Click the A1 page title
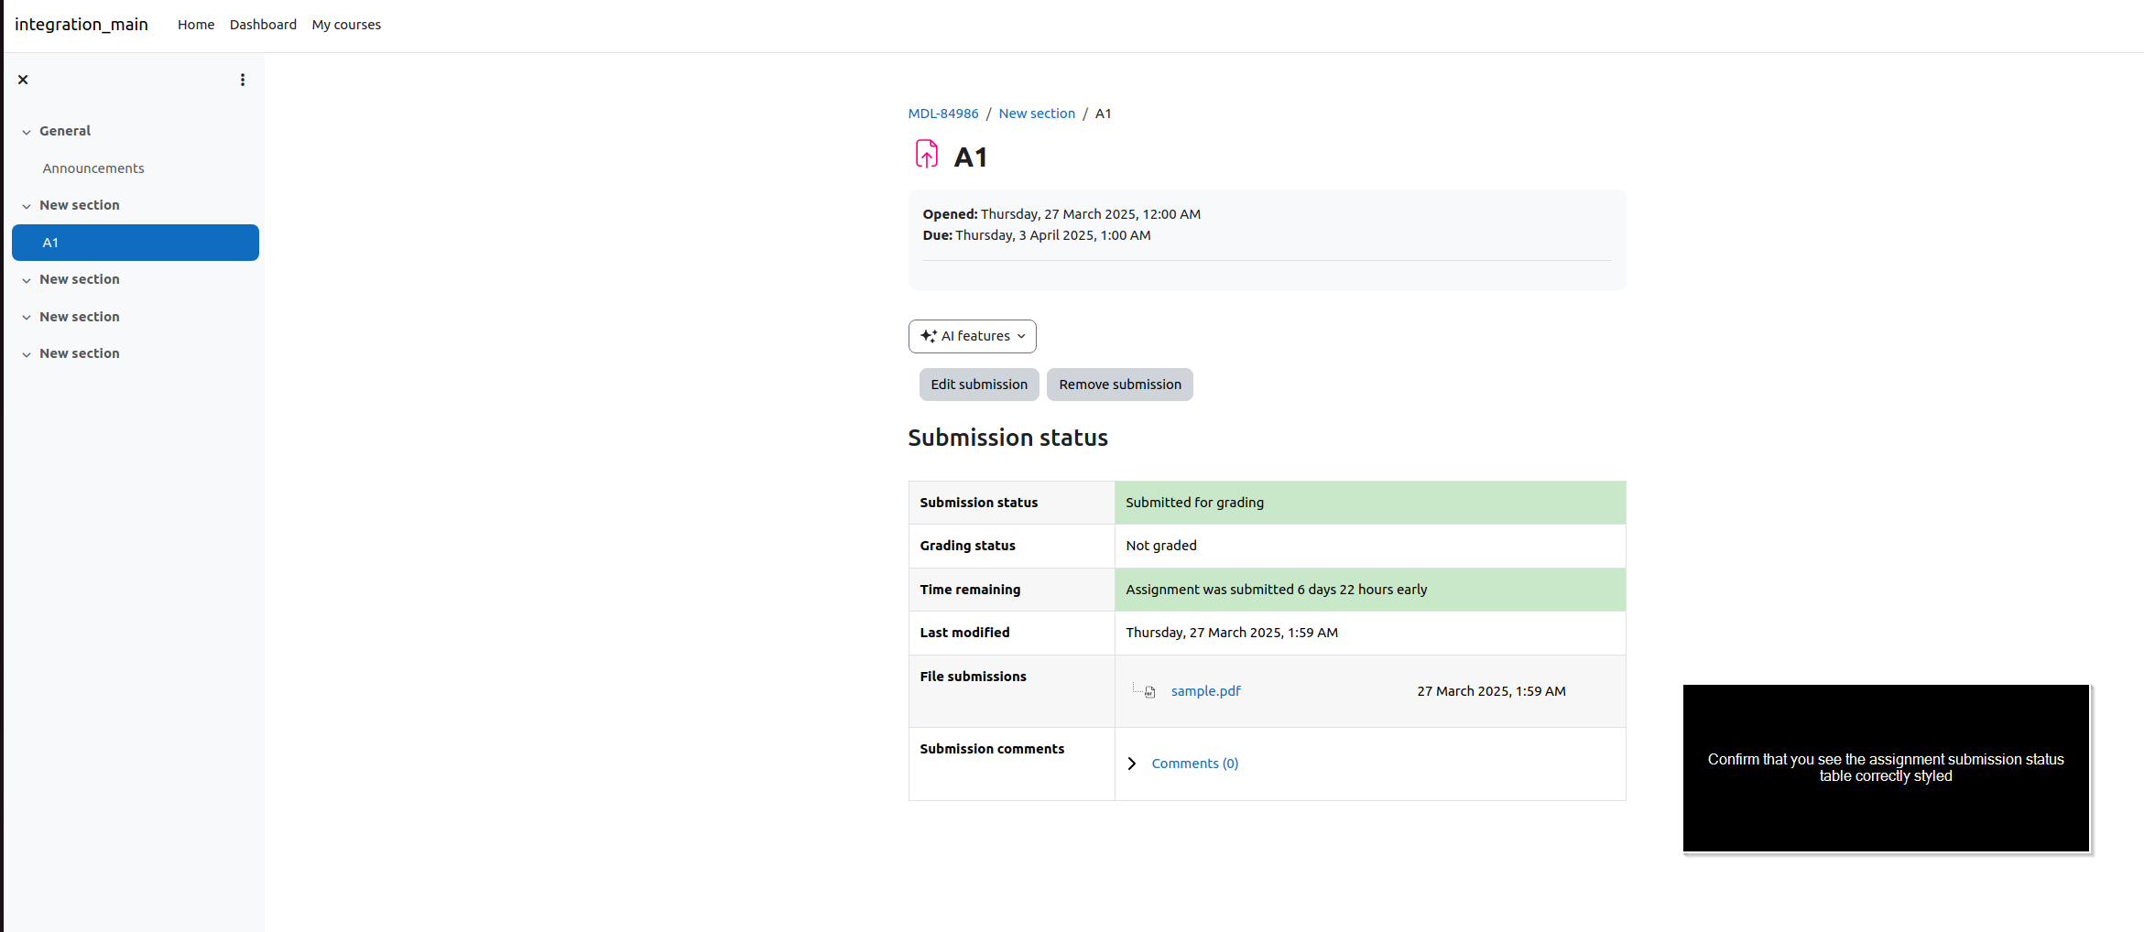This screenshot has height=932, width=2144. coord(971,157)
